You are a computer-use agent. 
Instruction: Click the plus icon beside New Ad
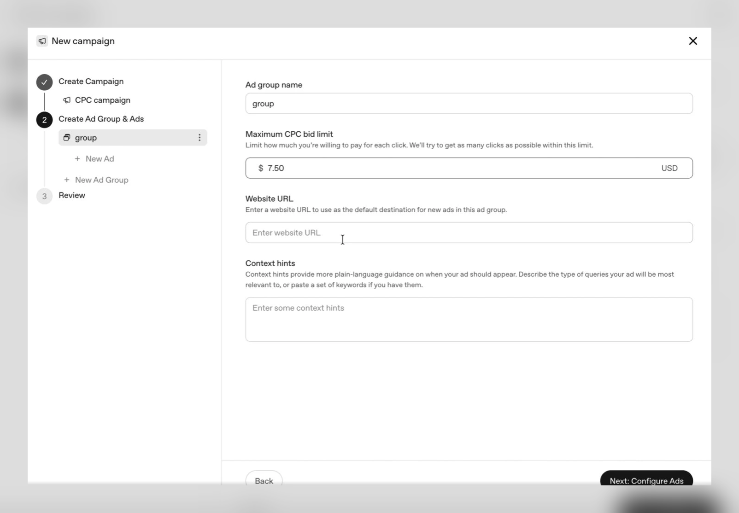point(77,159)
